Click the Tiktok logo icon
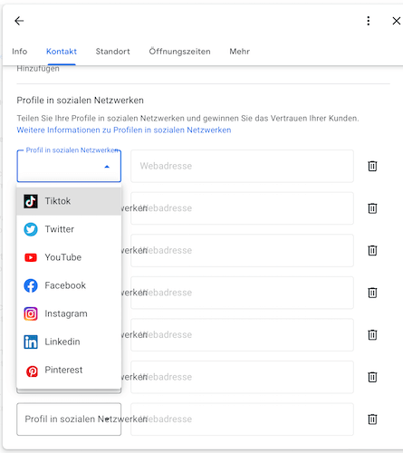The image size is (403, 453). (31, 201)
